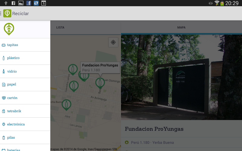Open the Fundacion ProYungas map callout
This screenshot has height=151, width=242.
click(100, 67)
